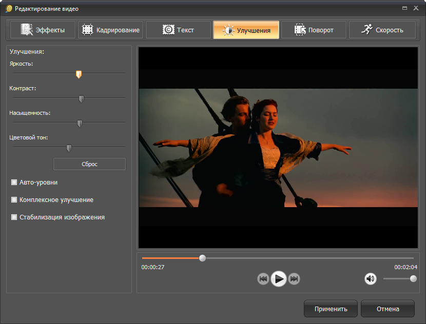Screen dimensions: 426x324
Task: Click the volume slider knob
Action: [413, 279]
